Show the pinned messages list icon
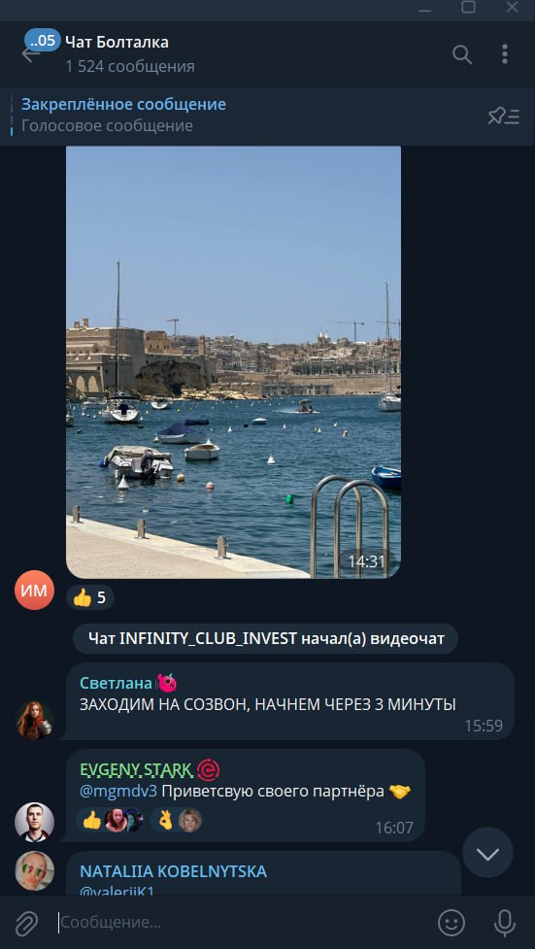 click(x=504, y=116)
